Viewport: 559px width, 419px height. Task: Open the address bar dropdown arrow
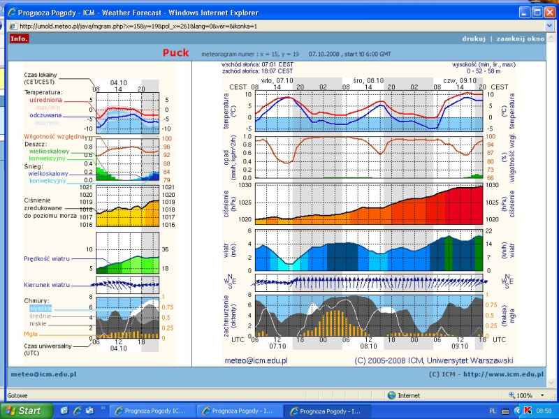550,26
